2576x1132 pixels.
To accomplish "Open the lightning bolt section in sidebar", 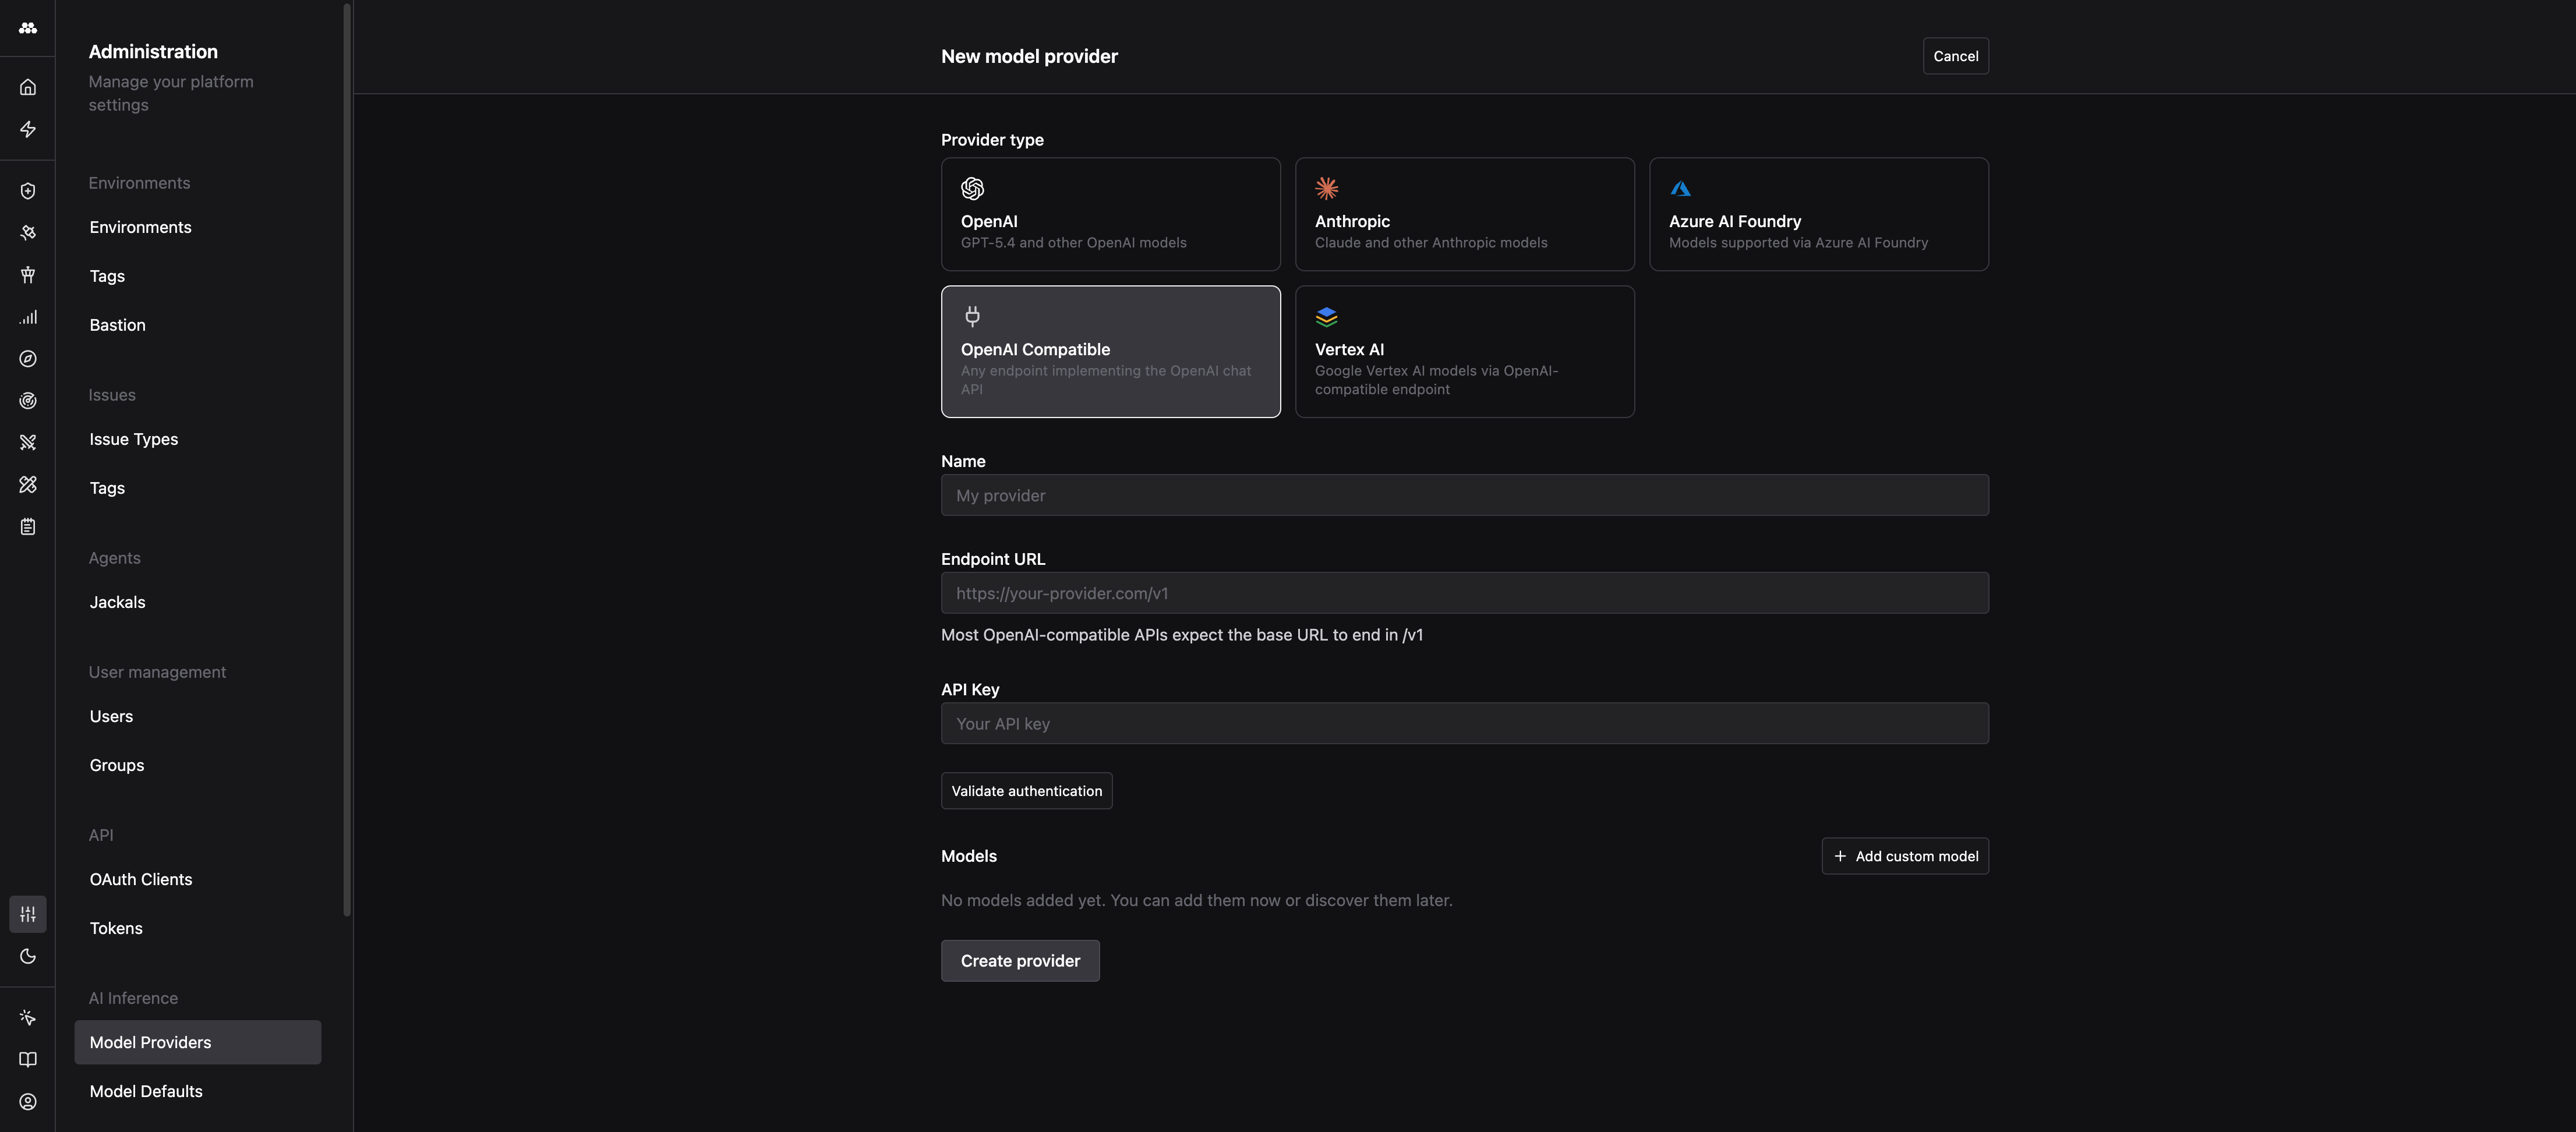I will tap(28, 129).
